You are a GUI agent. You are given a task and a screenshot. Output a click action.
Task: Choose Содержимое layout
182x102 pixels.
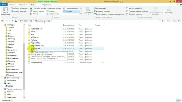pyautogui.click(x=53, y=14)
